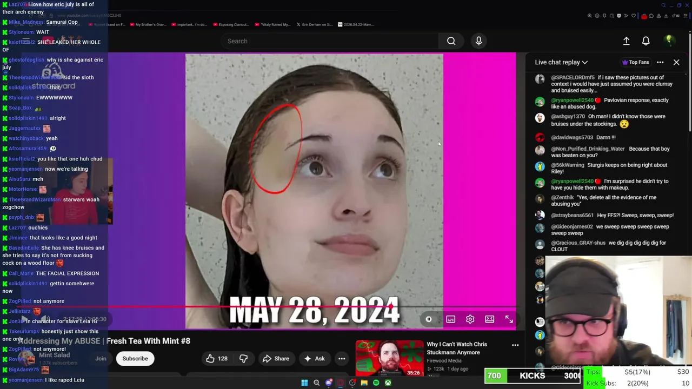Image resolution: width=692 pixels, height=389 pixels.
Task: Open the Windows Start menu
Action: tap(304, 383)
